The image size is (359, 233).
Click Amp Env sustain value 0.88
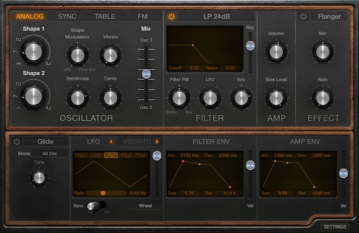[x=282, y=193]
